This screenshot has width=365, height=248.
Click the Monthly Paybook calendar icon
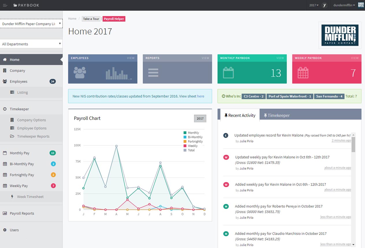pyautogui.click(x=228, y=73)
